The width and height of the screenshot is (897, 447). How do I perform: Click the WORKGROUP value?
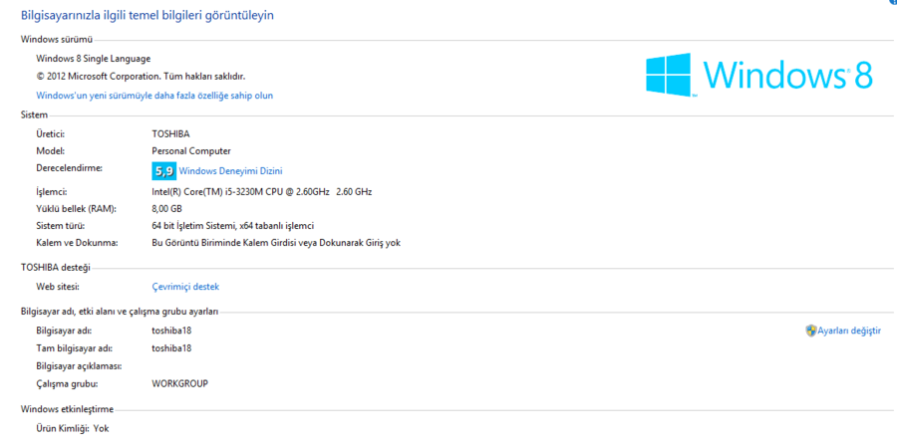pos(179,383)
